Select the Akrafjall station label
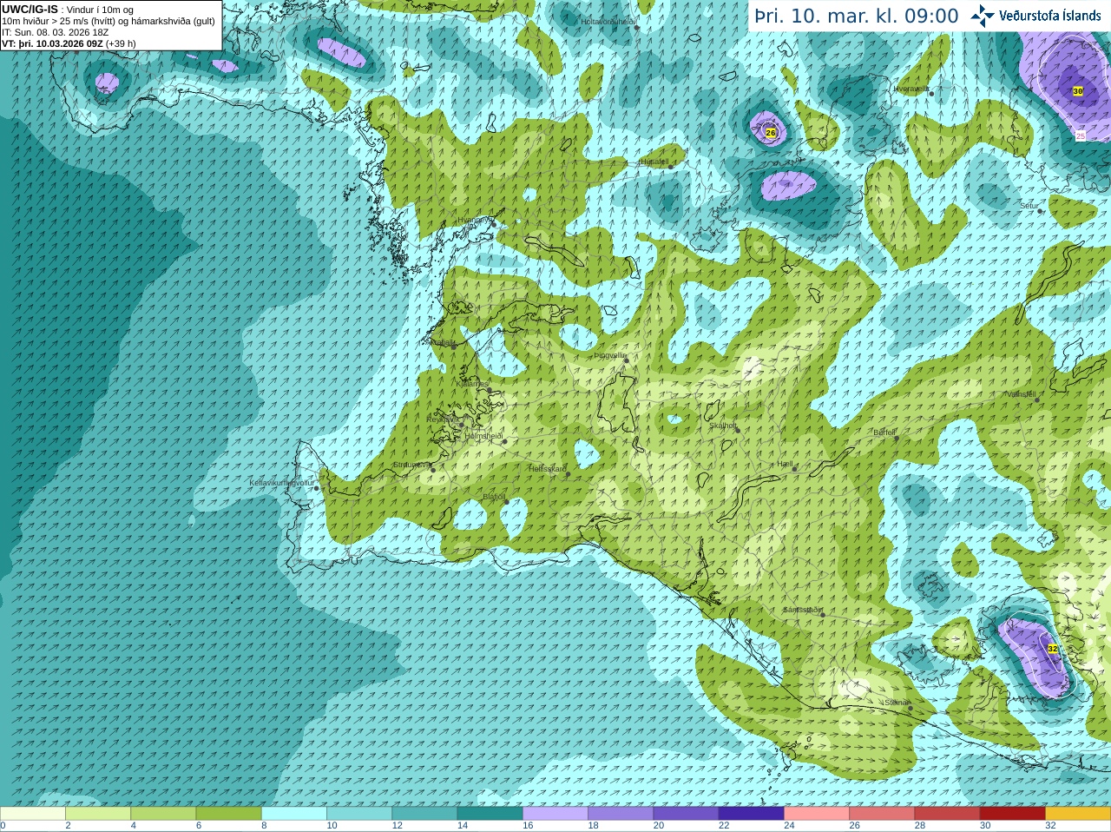The width and height of the screenshot is (1111, 832). [x=440, y=342]
